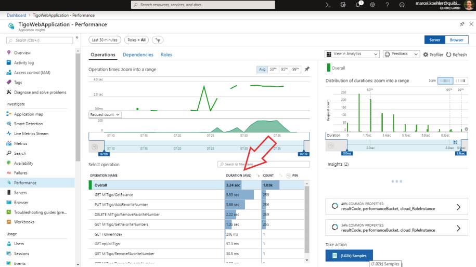This screenshot has height=267, width=476.
Task: Pin the Performance blade to dashboard
Action: 462,24
